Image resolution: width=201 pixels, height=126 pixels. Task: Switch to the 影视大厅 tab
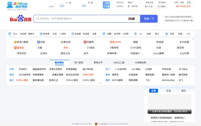[x=98, y=62]
